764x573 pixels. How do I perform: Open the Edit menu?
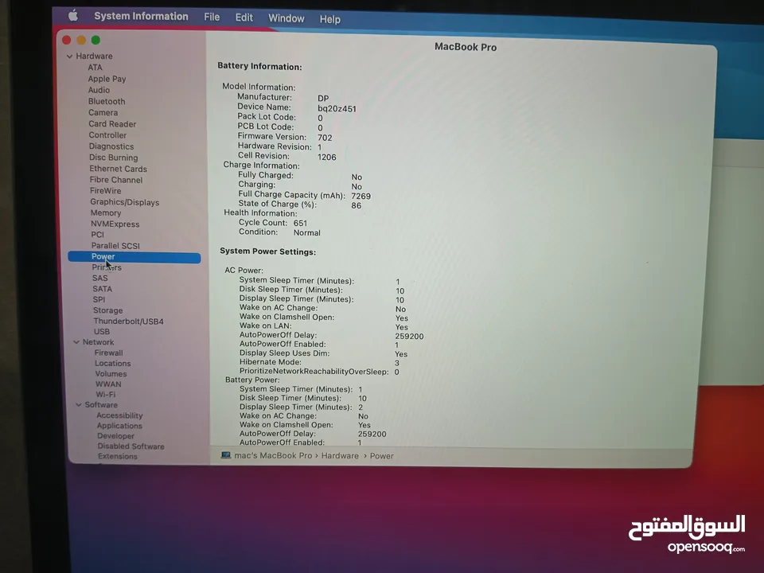[244, 18]
